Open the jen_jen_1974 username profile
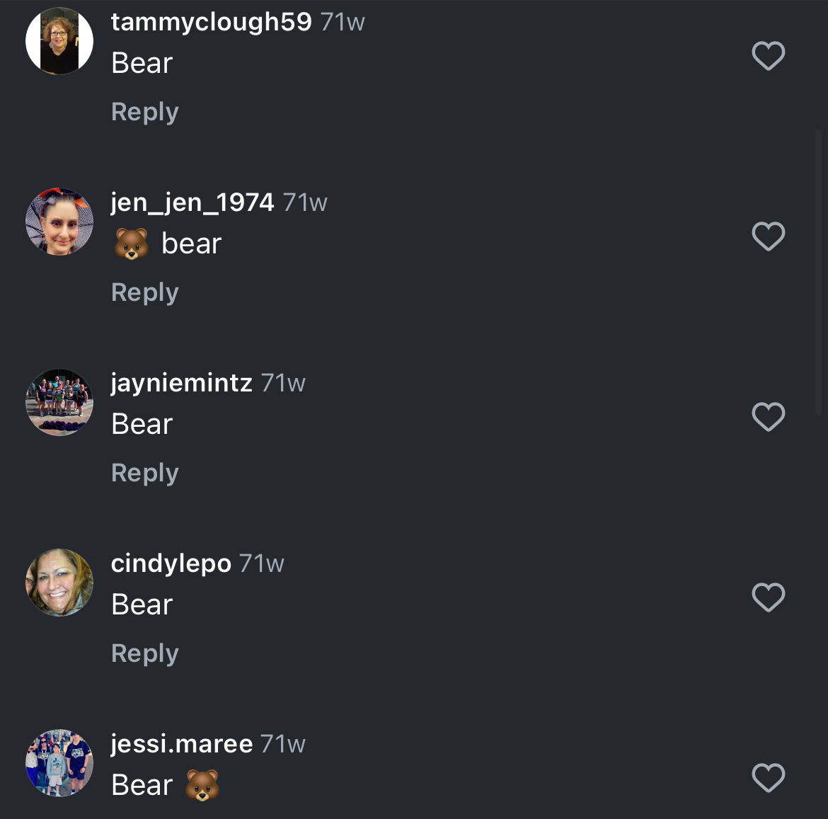The width and height of the screenshot is (828, 819). [x=192, y=202]
